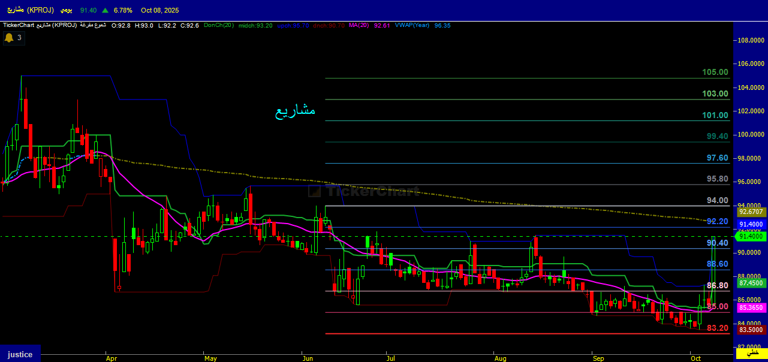The image size is (768, 362).
Task: Click the TickerChart watermark logo
Action: point(365,191)
